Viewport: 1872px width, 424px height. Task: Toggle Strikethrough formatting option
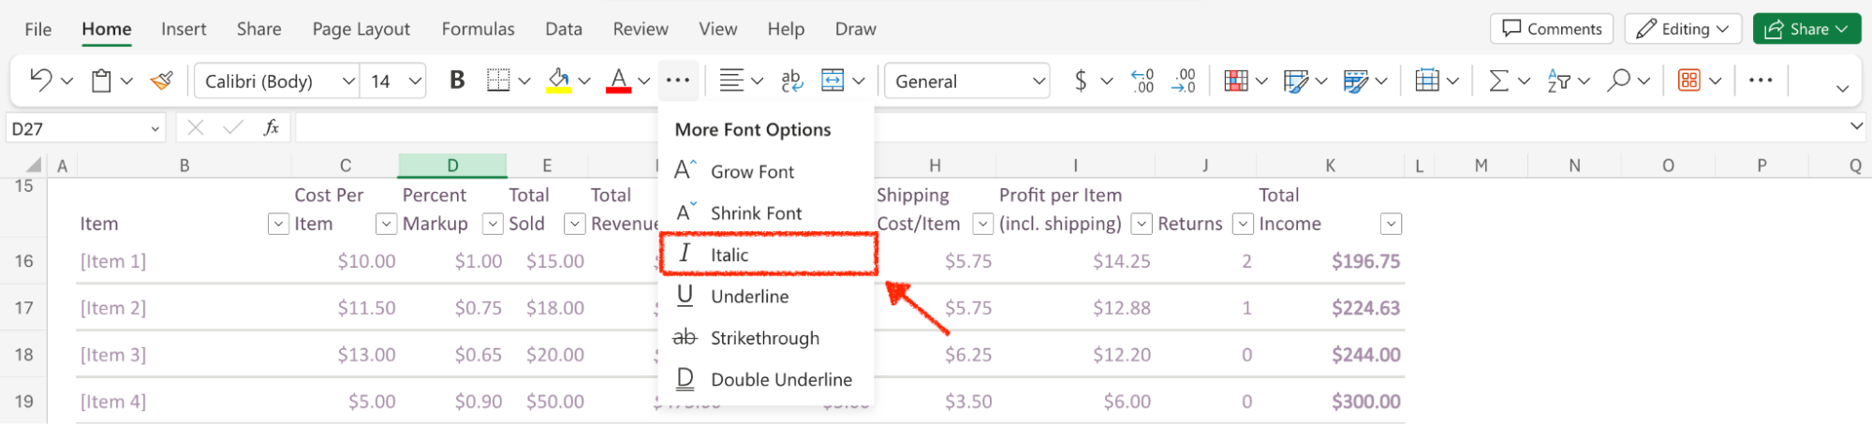pos(764,338)
